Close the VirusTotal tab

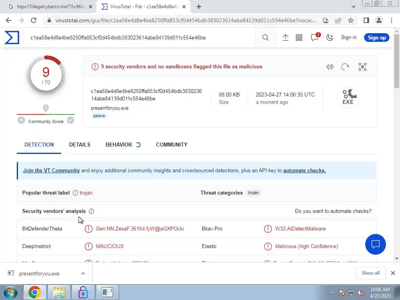pyautogui.click(x=184, y=7)
